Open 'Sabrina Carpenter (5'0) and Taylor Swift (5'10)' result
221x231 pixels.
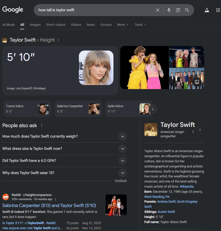[x=49, y=205]
